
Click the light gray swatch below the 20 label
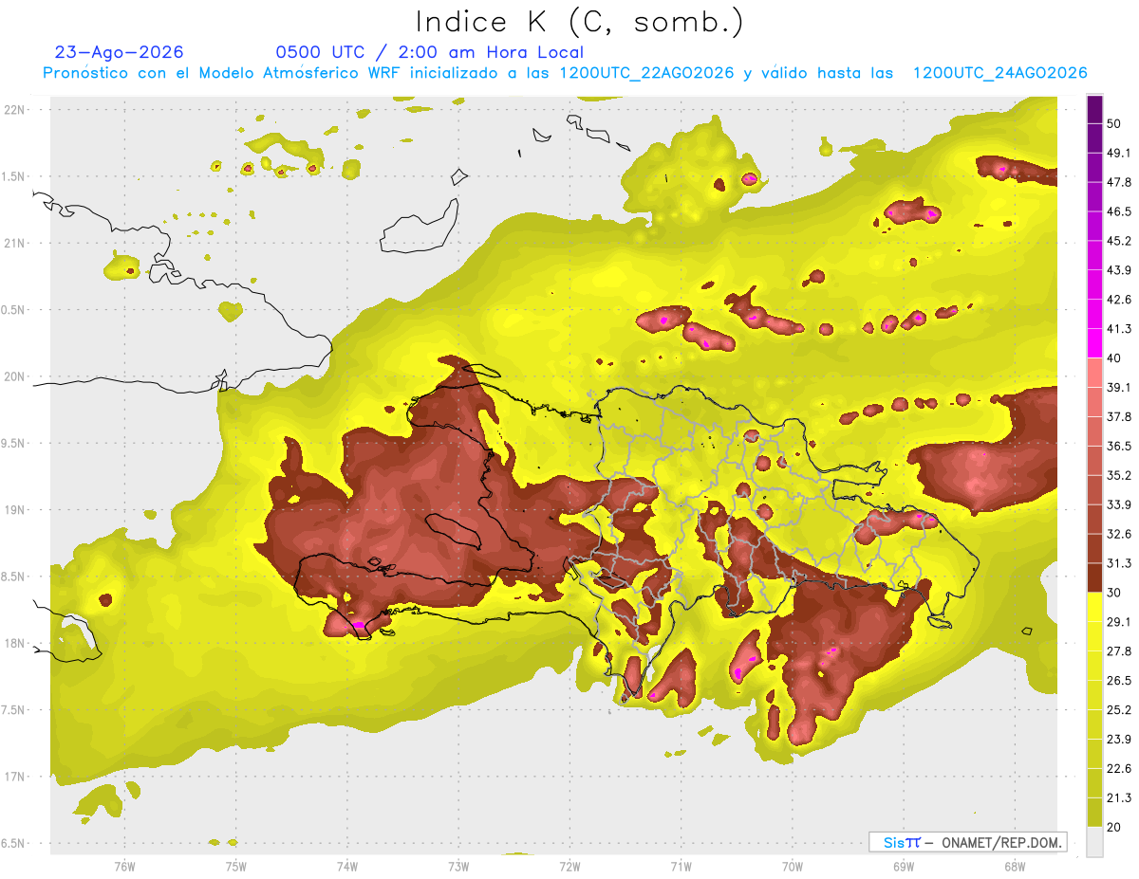pos(1094,841)
